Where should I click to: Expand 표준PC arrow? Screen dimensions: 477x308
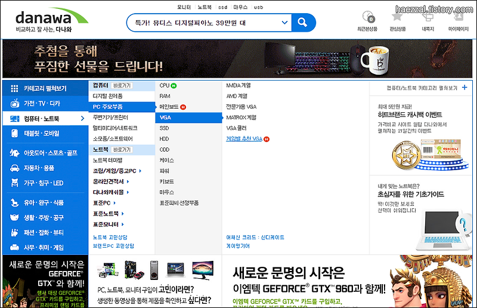click(114, 203)
